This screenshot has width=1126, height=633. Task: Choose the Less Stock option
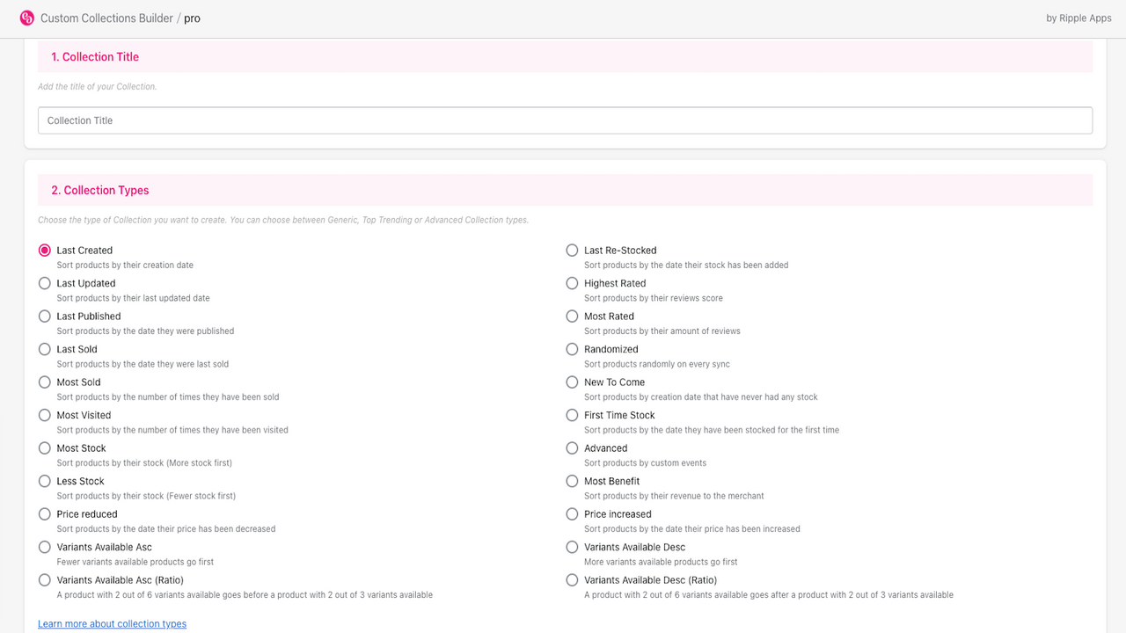(x=45, y=481)
